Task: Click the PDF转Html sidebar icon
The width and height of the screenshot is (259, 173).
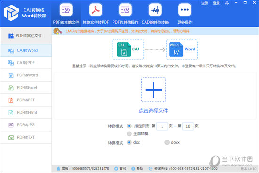Action: pos(11,113)
